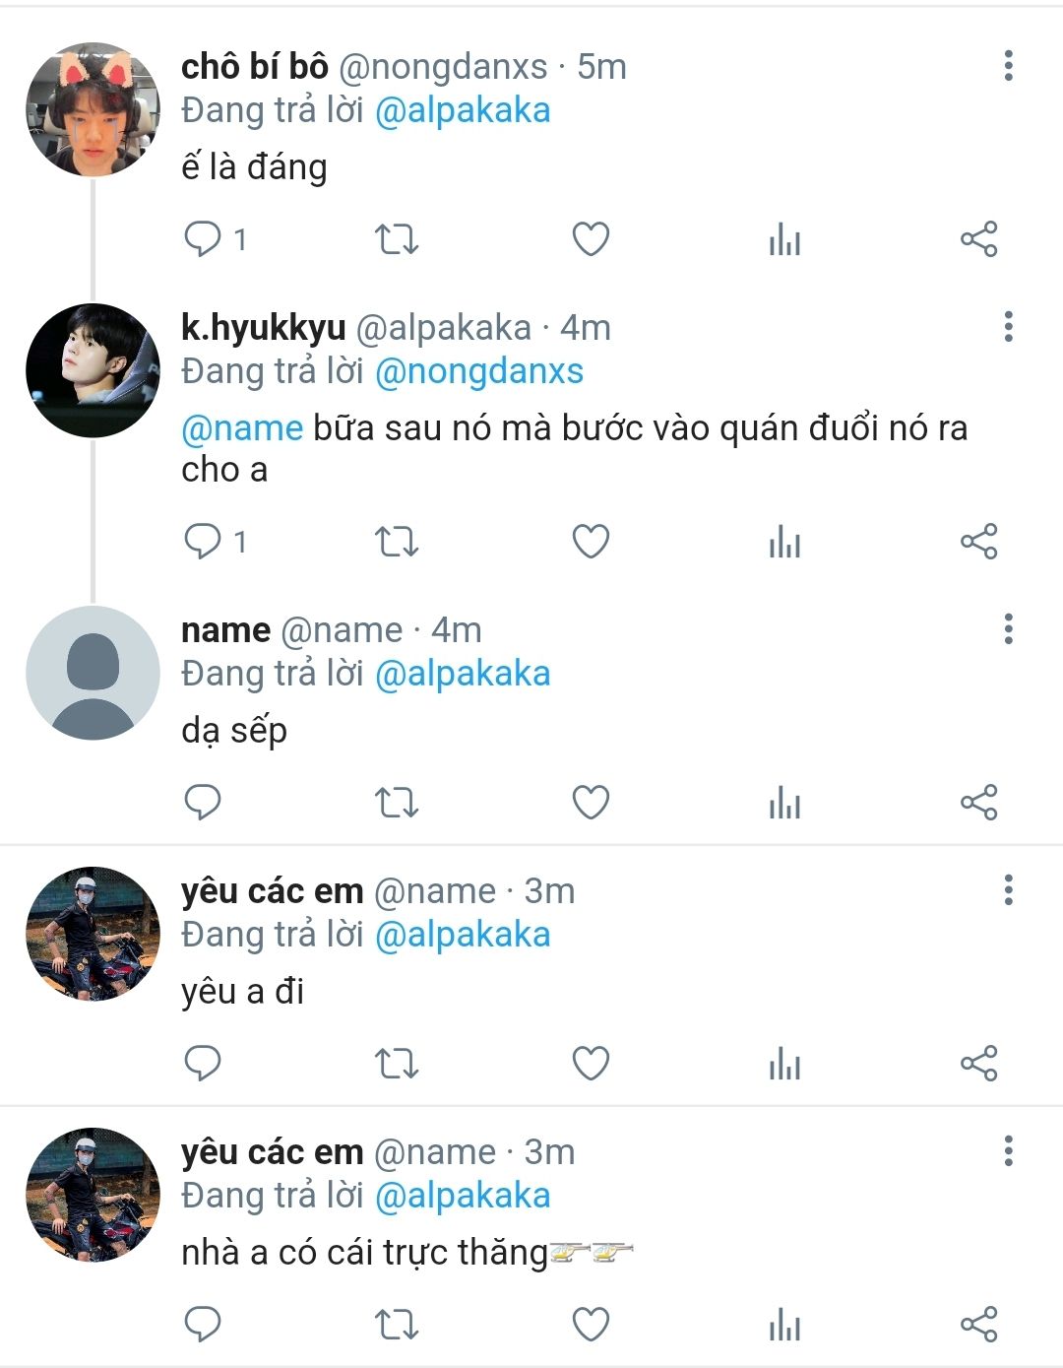Like the 'dạ sếp' reply

pyautogui.click(x=591, y=803)
